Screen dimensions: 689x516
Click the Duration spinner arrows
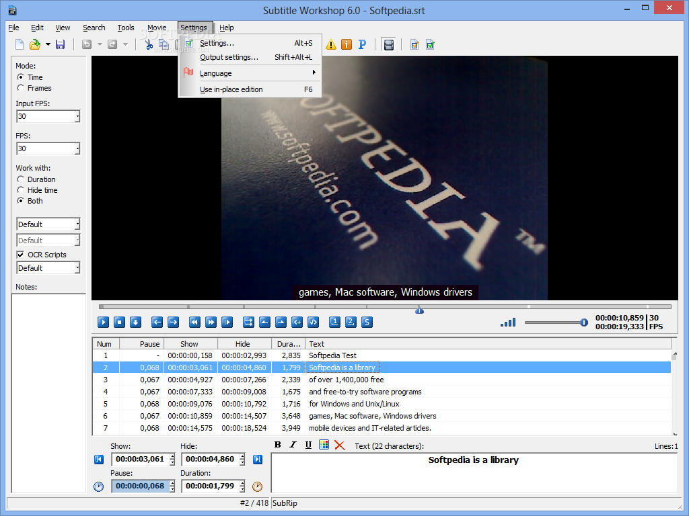click(242, 486)
